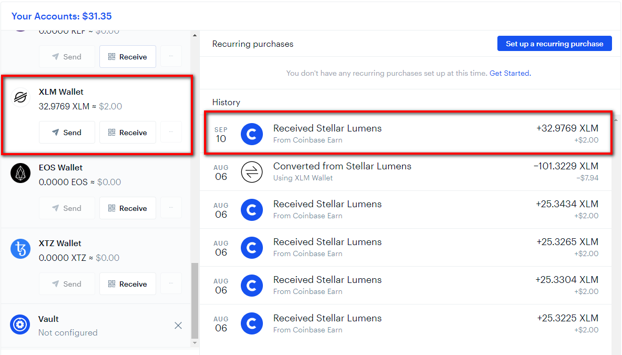Click the Vault label
This screenshot has height=355, width=622.
click(x=48, y=319)
